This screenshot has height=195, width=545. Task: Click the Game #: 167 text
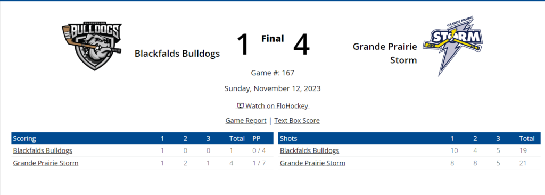272,73
